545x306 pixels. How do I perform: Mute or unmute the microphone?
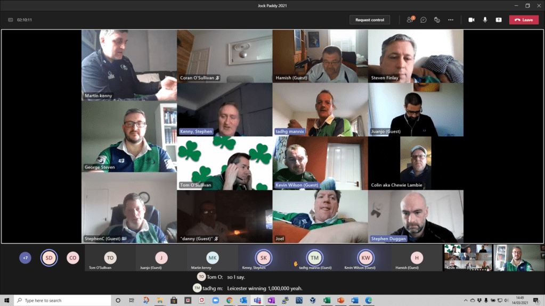tap(485, 20)
